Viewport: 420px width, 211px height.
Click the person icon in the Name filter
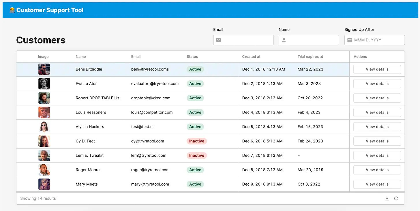[x=284, y=40]
